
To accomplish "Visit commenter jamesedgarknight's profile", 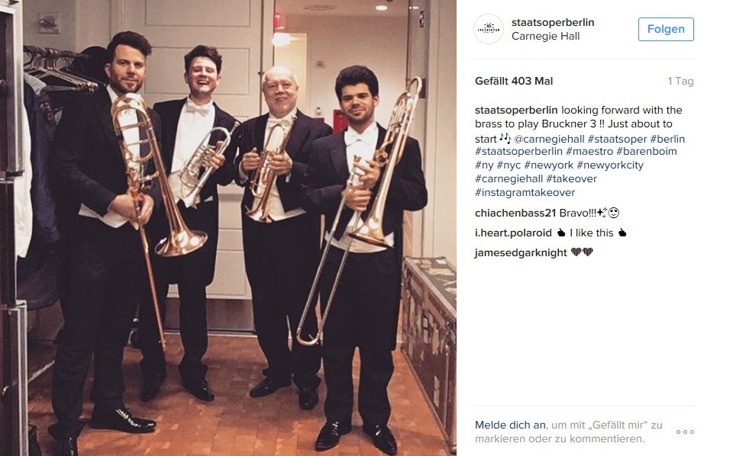I will (521, 253).
